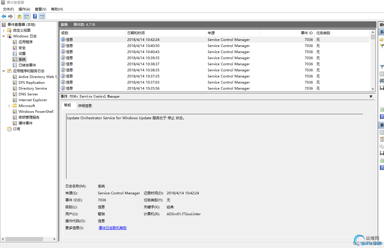Select the event logged at 10:37:35
The image size is (384, 248).
coord(215,76)
